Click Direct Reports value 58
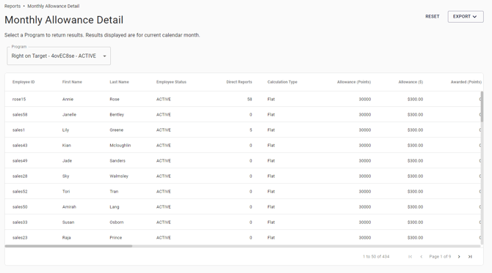The image size is (492, 273). point(250,99)
